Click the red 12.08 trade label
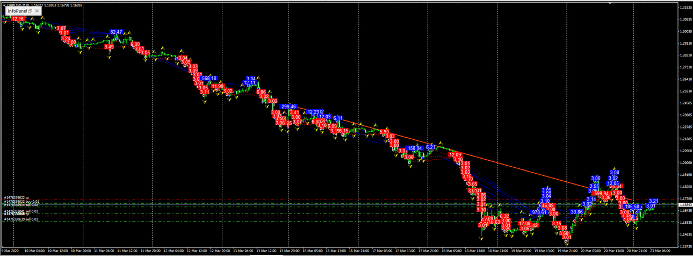The width and height of the screenshot is (693, 256). (x=525, y=224)
